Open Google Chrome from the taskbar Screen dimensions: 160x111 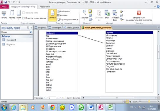(x=53, y=107)
